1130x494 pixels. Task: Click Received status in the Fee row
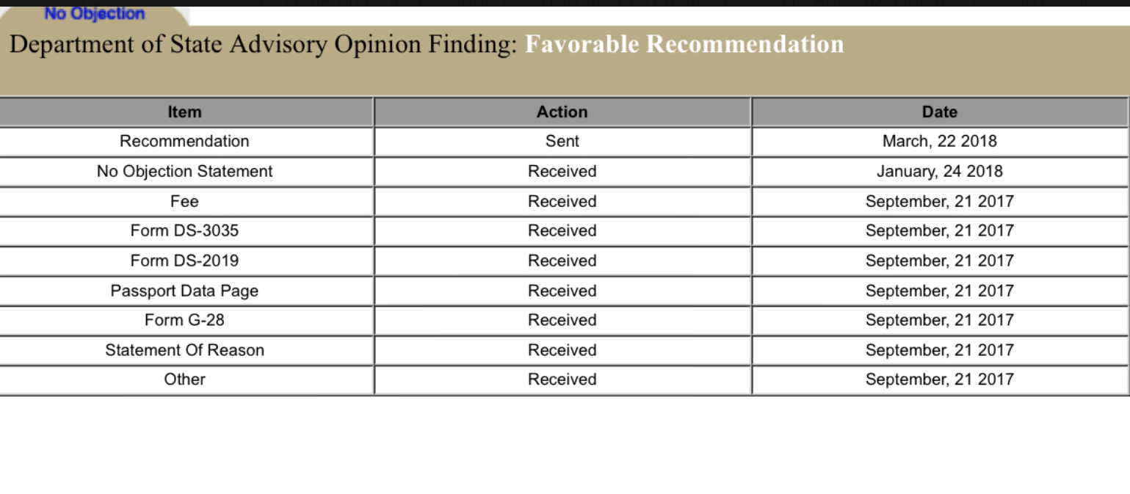tap(562, 201)
